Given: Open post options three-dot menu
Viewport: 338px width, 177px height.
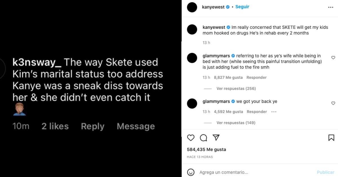Looking at the screenshot, I should coord(331,8).
